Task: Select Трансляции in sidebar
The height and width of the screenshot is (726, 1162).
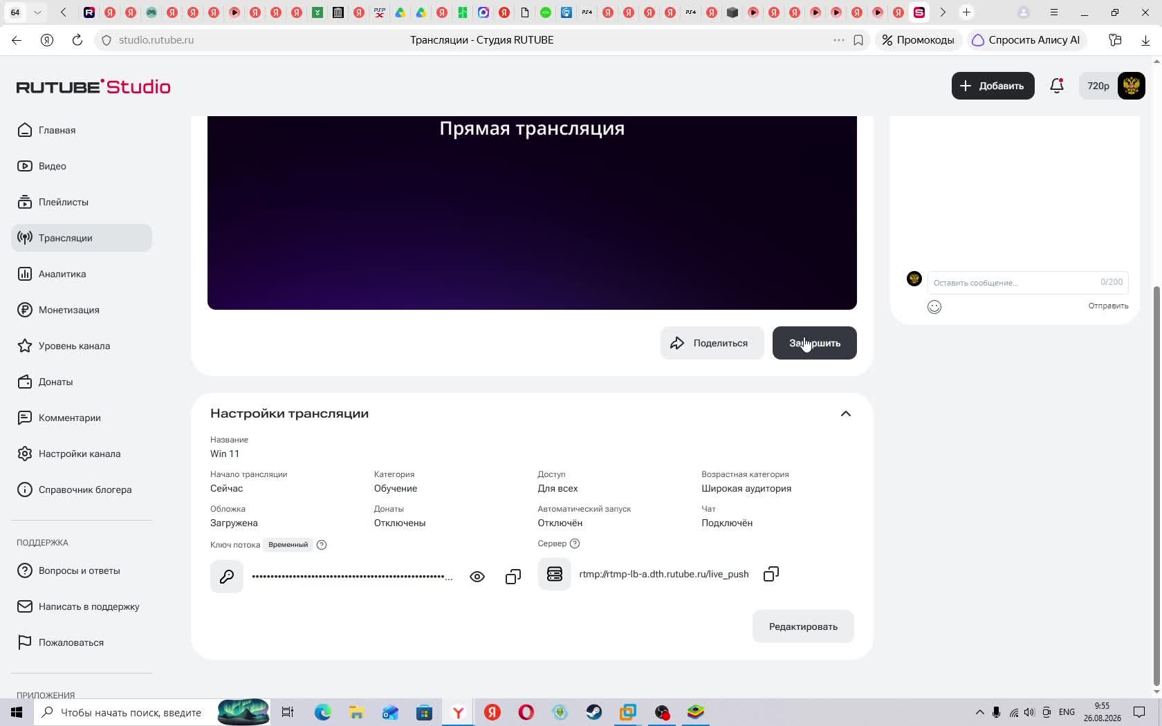Action: point(82,238)
